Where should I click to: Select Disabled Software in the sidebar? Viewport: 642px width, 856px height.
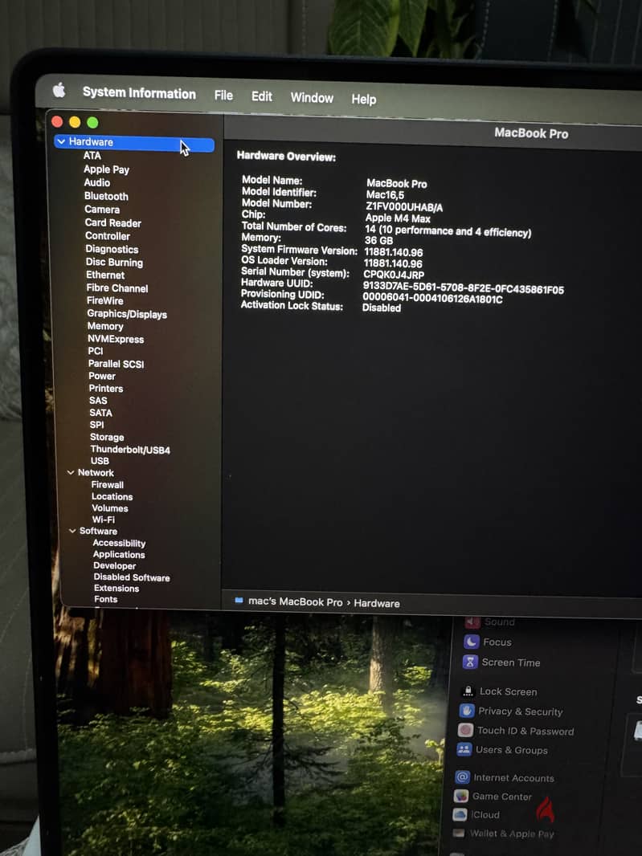coord(132,577)
